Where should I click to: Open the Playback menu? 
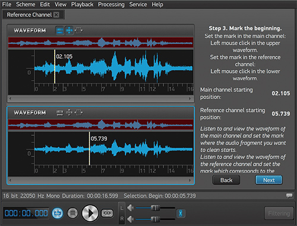(82, 4)
